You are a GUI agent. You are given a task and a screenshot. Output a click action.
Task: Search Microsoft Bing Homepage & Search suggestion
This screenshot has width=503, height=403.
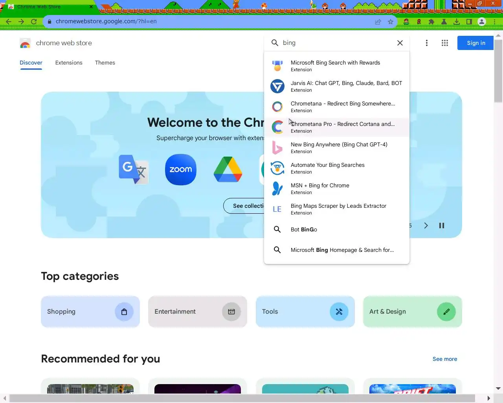[x=337, y=250]
